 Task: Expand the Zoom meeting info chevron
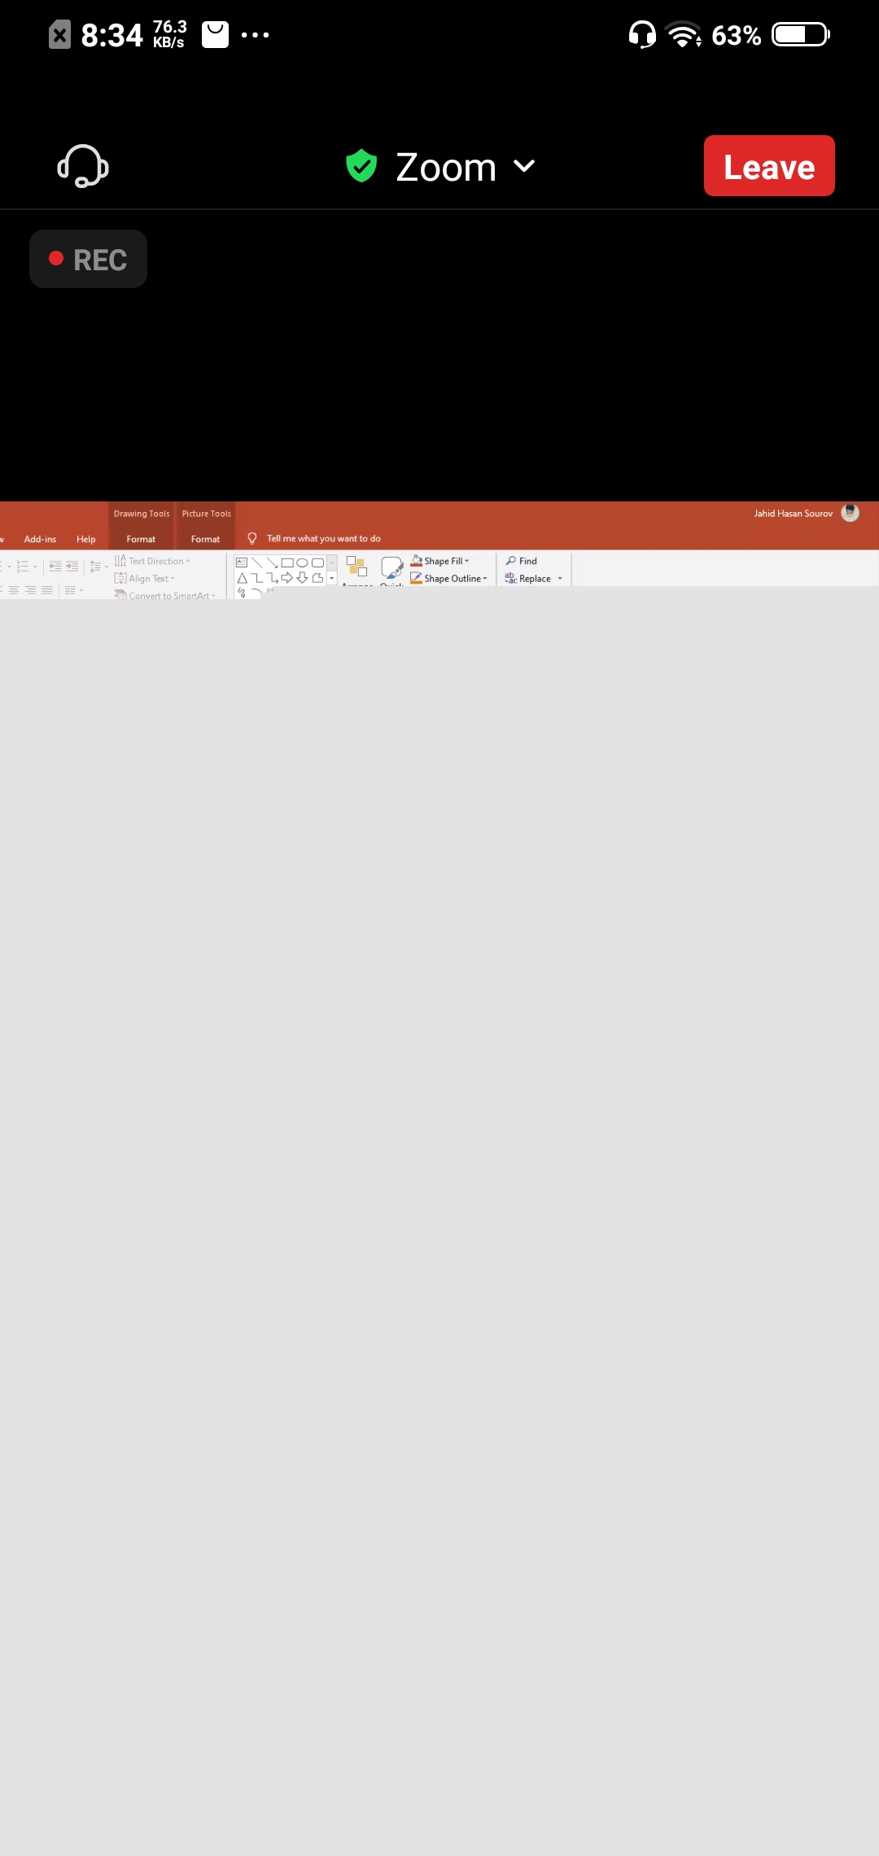click(x=524, y=166)
